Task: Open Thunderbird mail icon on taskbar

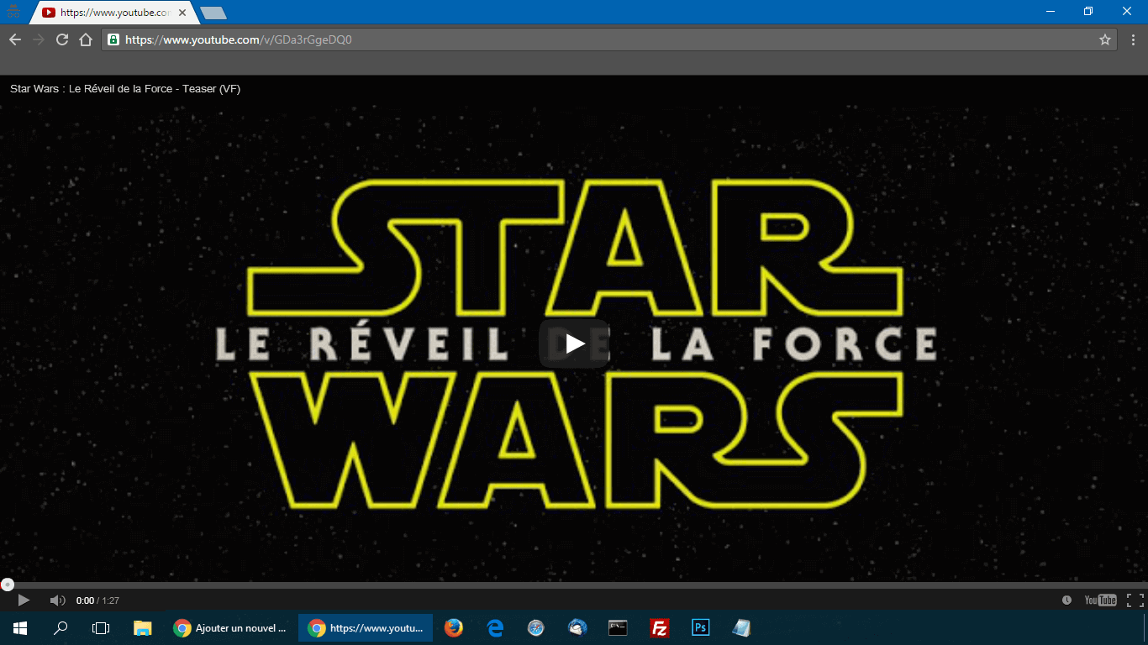Action: (577, 627)
